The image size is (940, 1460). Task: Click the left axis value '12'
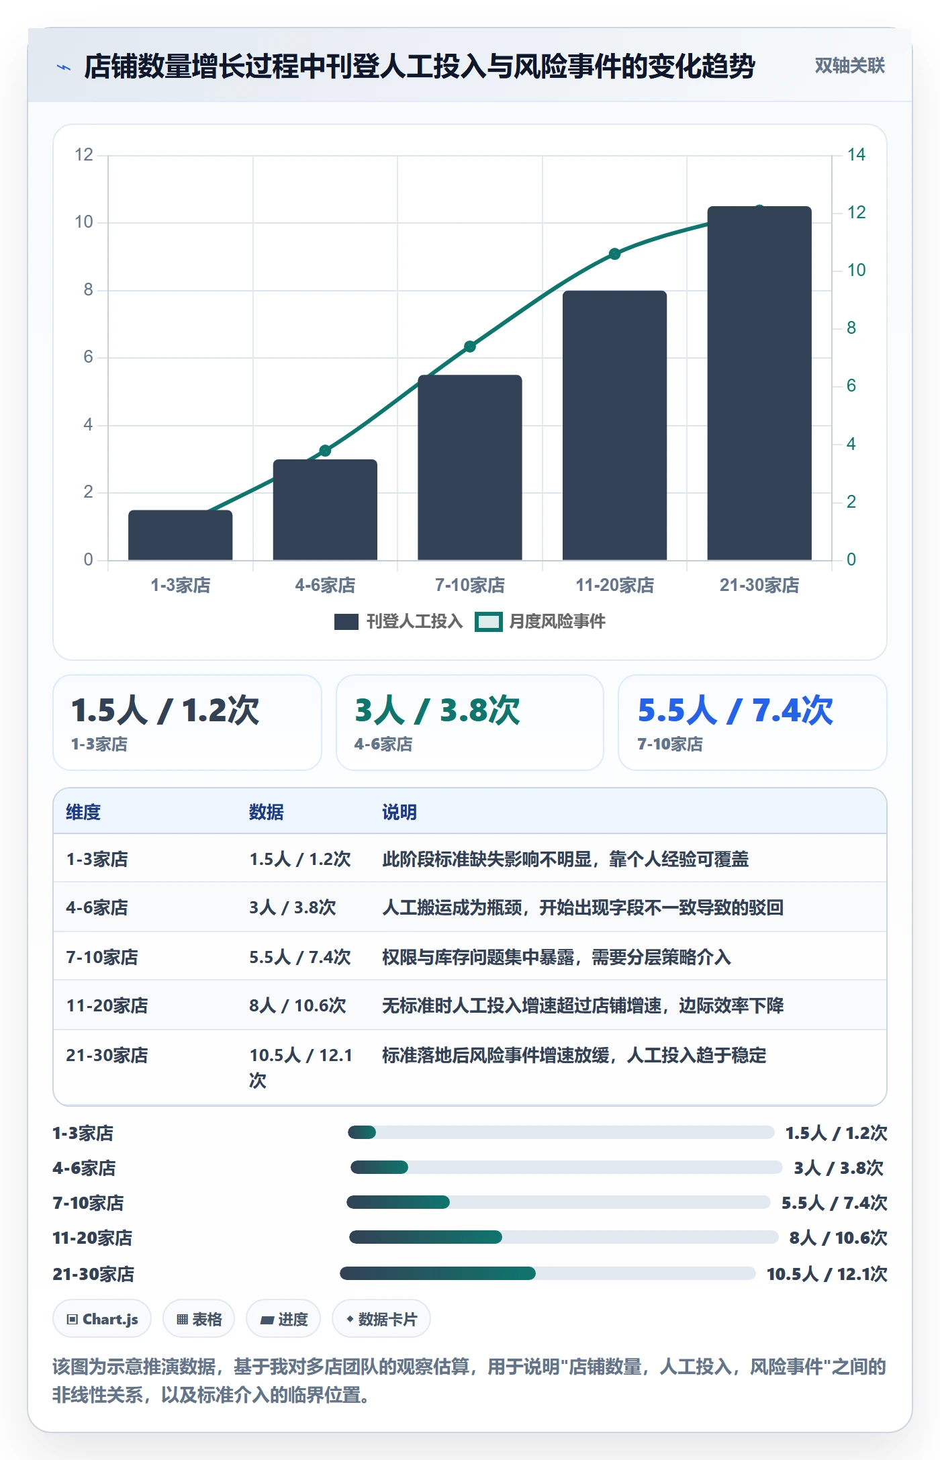coord(84,154)
